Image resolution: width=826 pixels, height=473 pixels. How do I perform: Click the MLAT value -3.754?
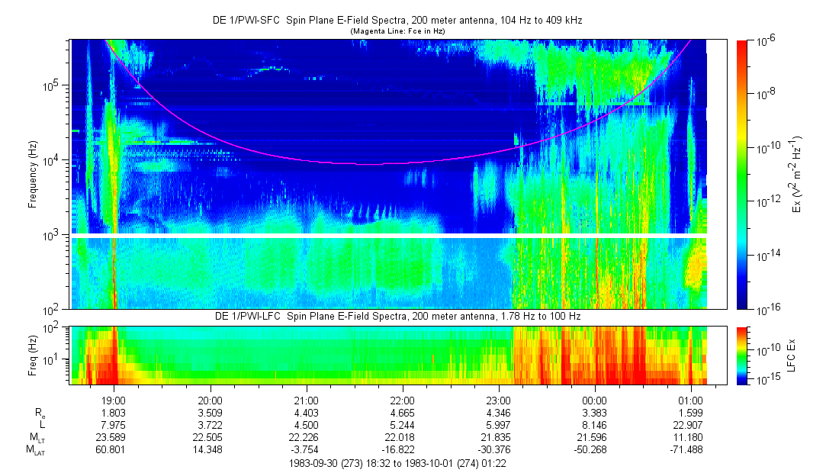[x=305, y=450]
